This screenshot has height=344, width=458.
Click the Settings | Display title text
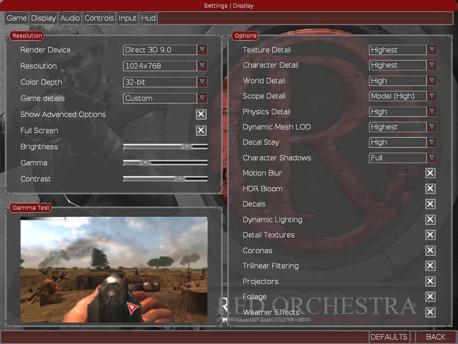(x=229, y=5)
